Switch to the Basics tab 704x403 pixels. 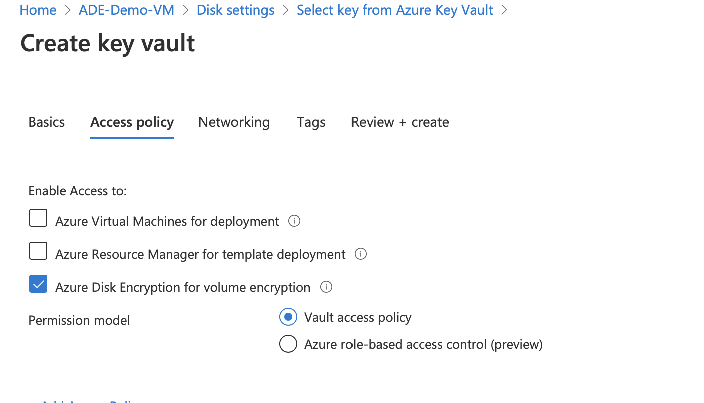pos(47,122)
